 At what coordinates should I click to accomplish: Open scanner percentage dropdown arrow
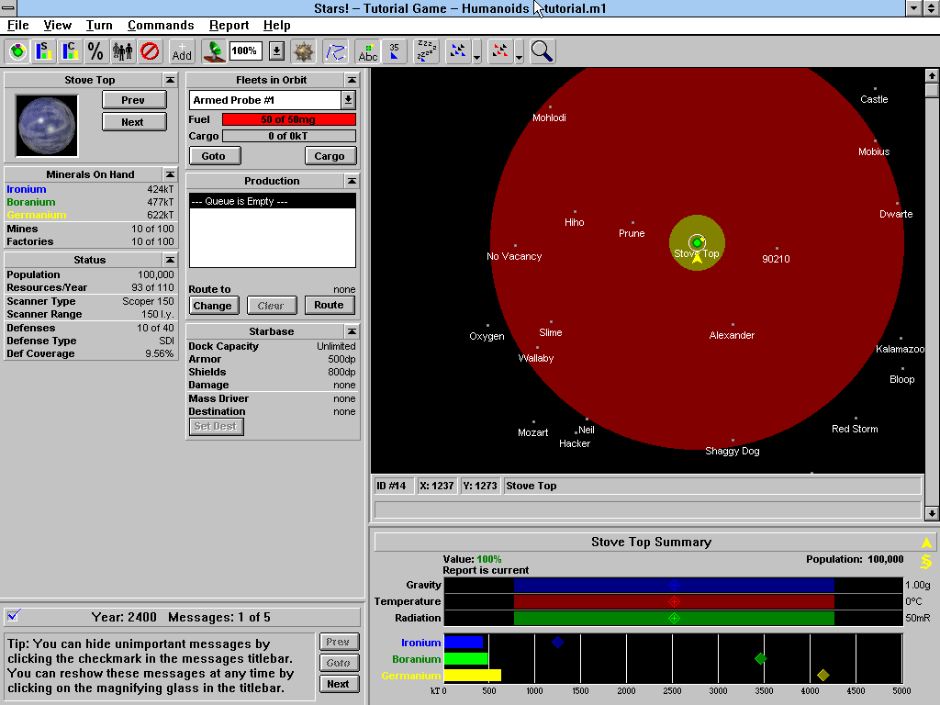[x=276, y=51]
